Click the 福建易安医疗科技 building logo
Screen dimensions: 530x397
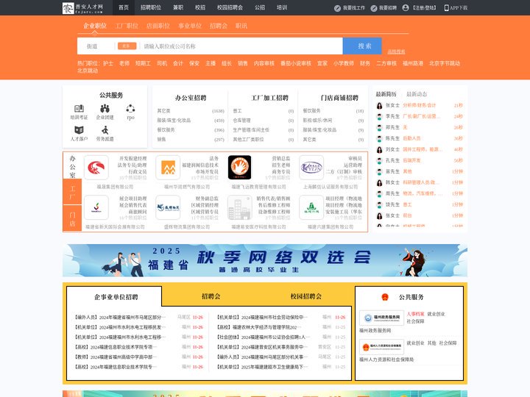240,207
